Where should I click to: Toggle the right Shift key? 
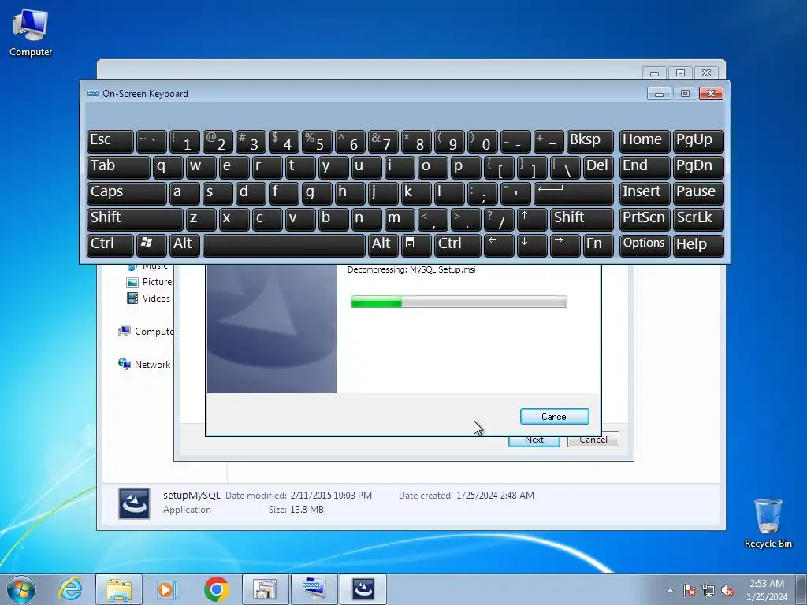coord(582,219)
